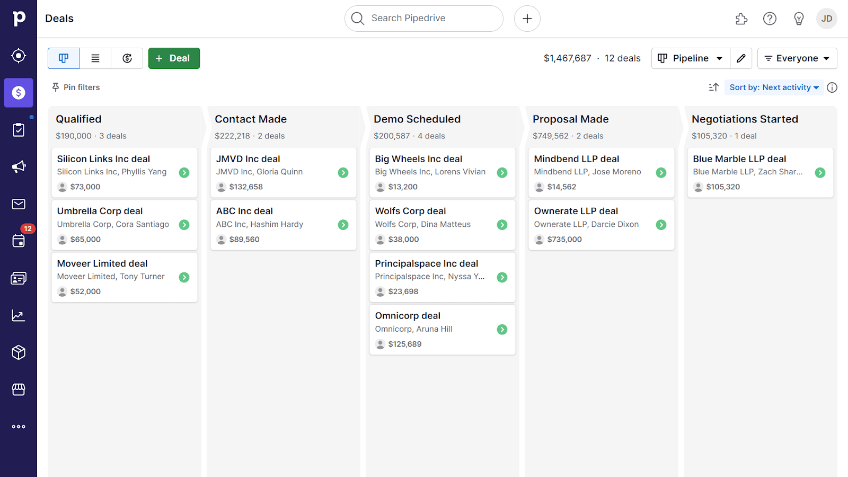
Task: Switch to list view of deals
Action: click(x=95, y=58)
